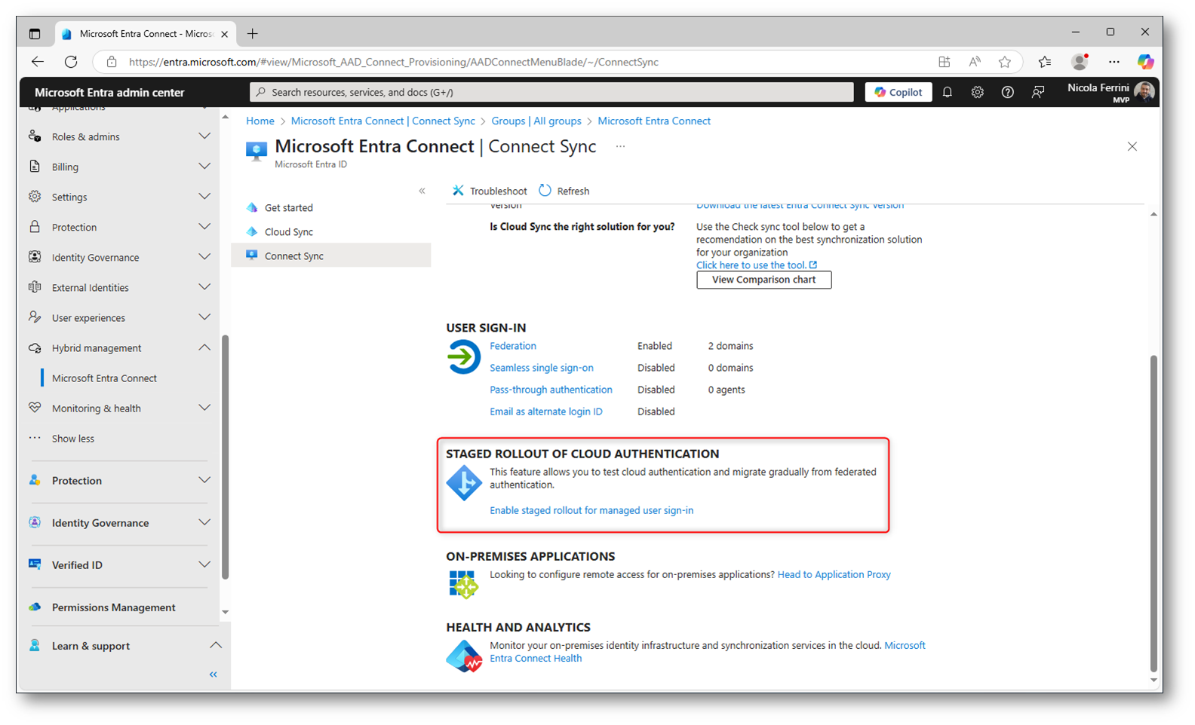The image size is (1195, 725).
Task: Open the tab actions menu icon
Action: coord(35,33)
